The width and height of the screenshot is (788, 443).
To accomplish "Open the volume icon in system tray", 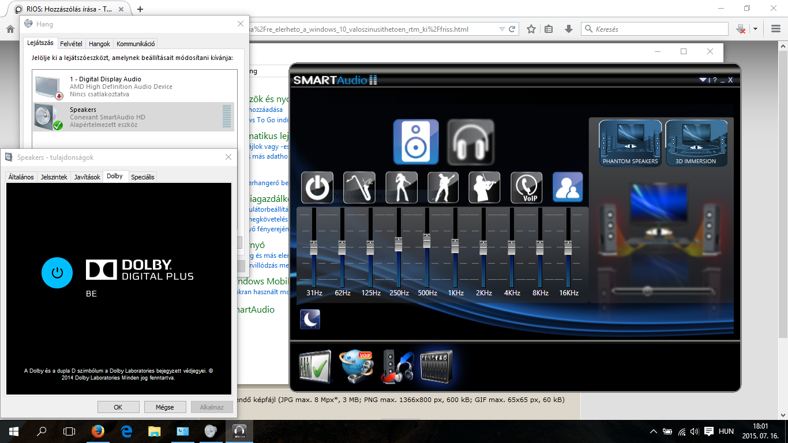I will click(694, 431).
